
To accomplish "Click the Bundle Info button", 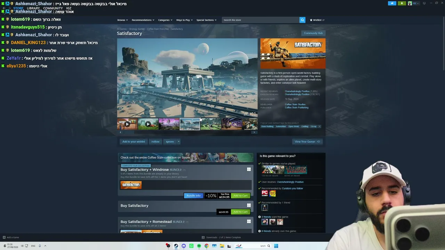I will 194,195.
